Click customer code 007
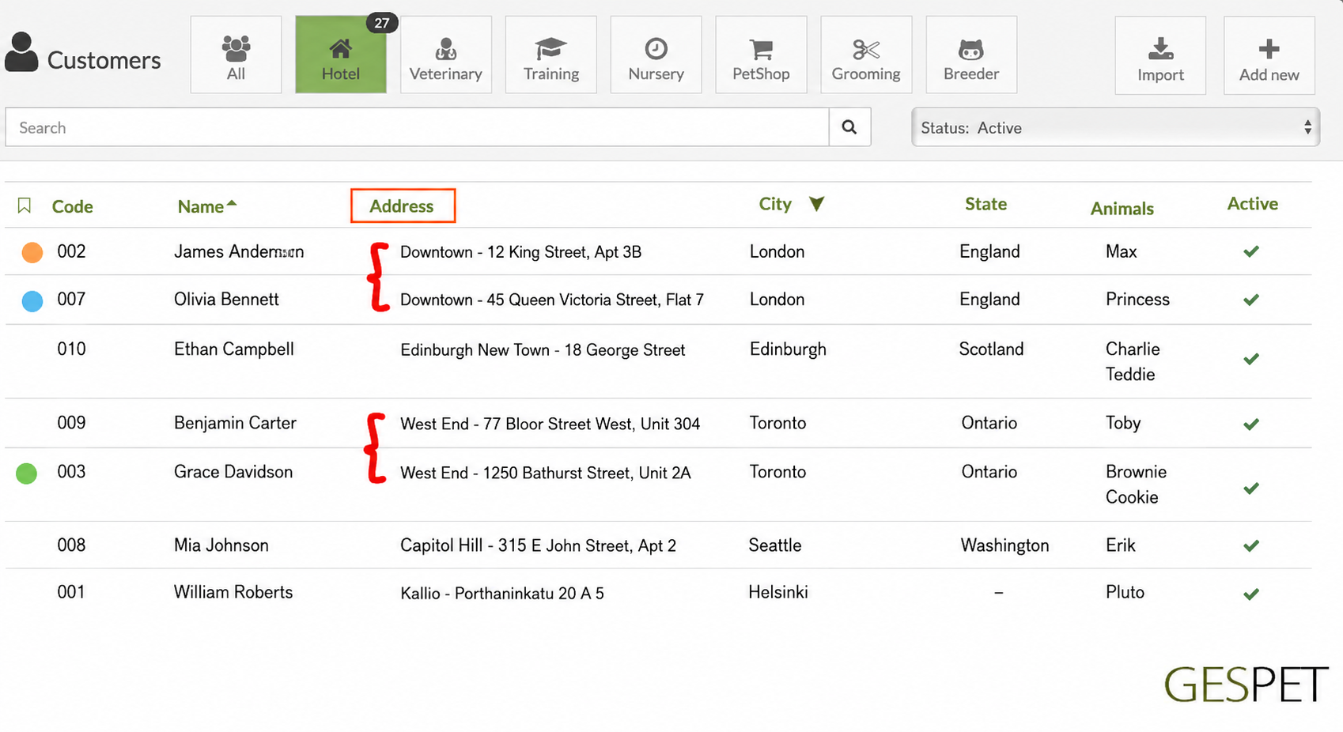Screen dimensions: 1343x732 (71, 299)
